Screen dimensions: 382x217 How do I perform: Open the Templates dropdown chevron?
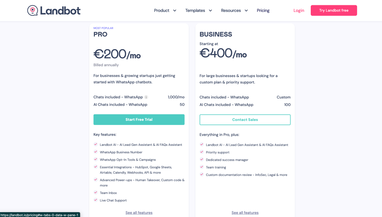click(210, 10)
